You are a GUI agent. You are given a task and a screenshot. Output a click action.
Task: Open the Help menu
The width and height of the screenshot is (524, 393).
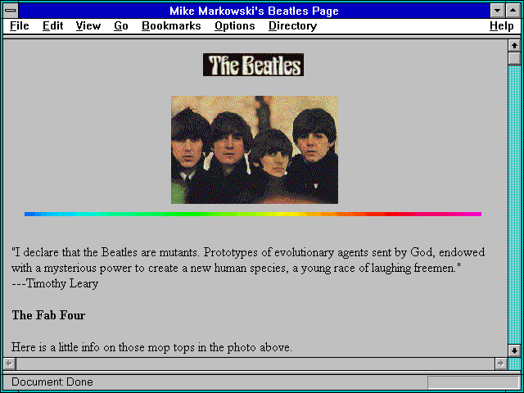click(x=502, y=26)
